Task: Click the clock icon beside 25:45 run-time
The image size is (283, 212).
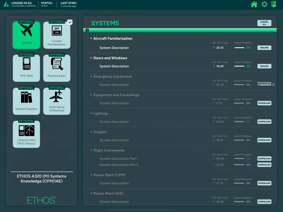Action: [214, 85]
